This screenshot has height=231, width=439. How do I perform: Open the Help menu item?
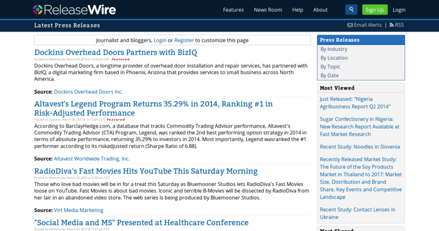click(x=297, y=10)
